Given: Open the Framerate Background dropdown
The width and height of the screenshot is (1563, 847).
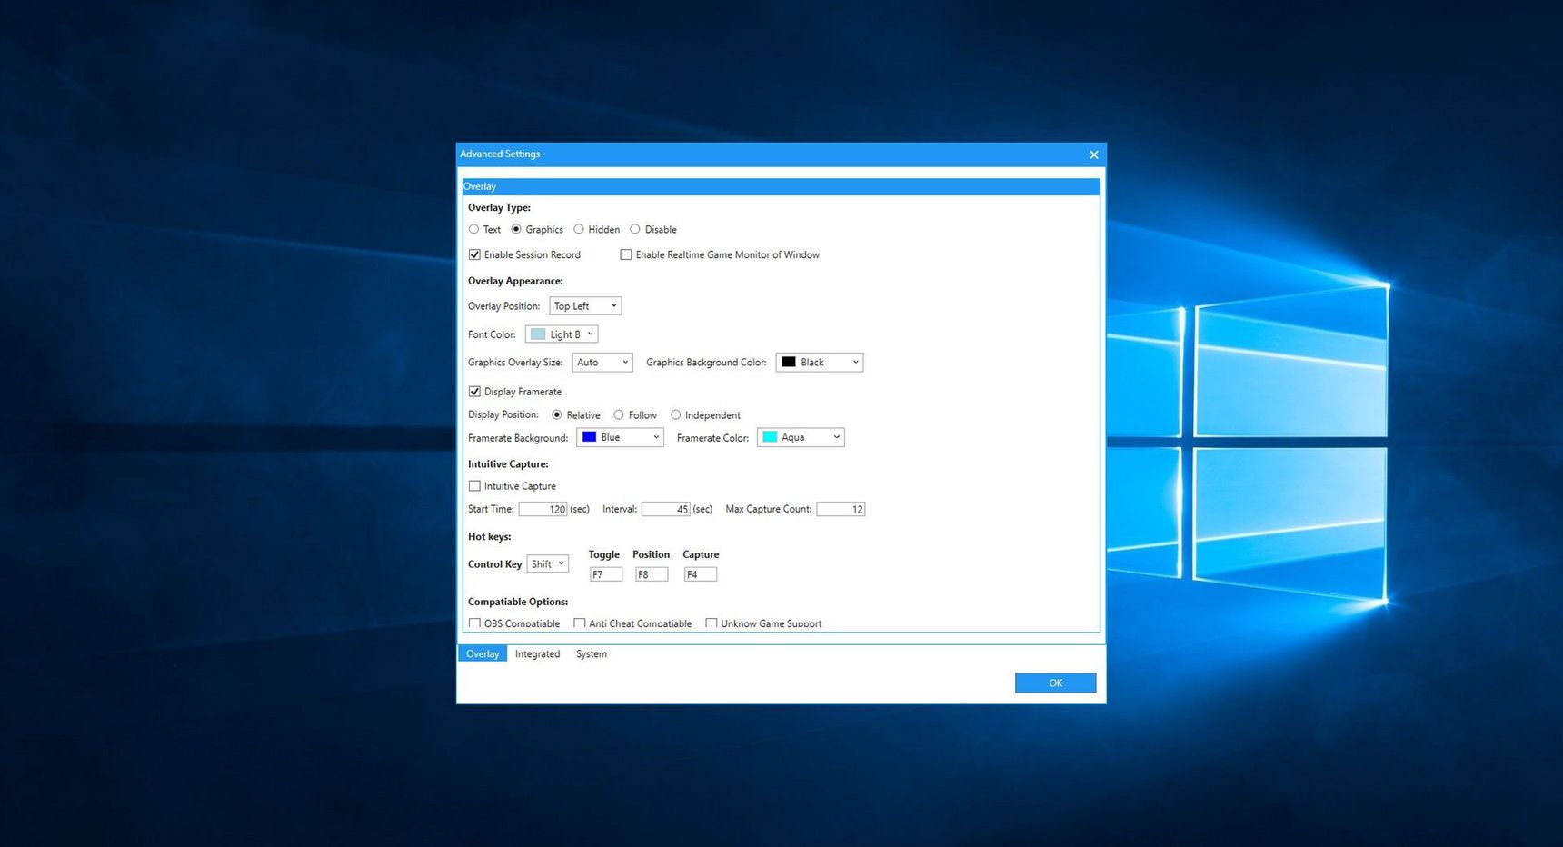Looking at the screenshot, I should [621, 437].
